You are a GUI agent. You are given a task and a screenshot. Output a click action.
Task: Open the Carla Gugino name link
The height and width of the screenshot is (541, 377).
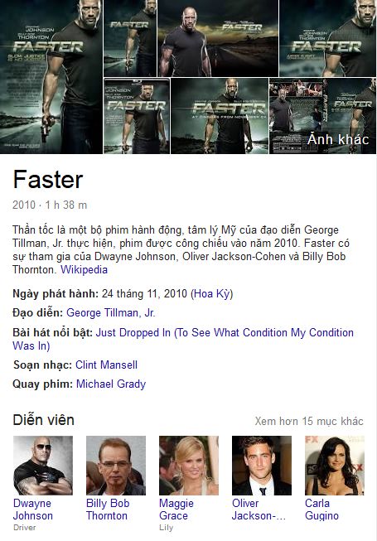pyautogui.click(x=321, y=510)
